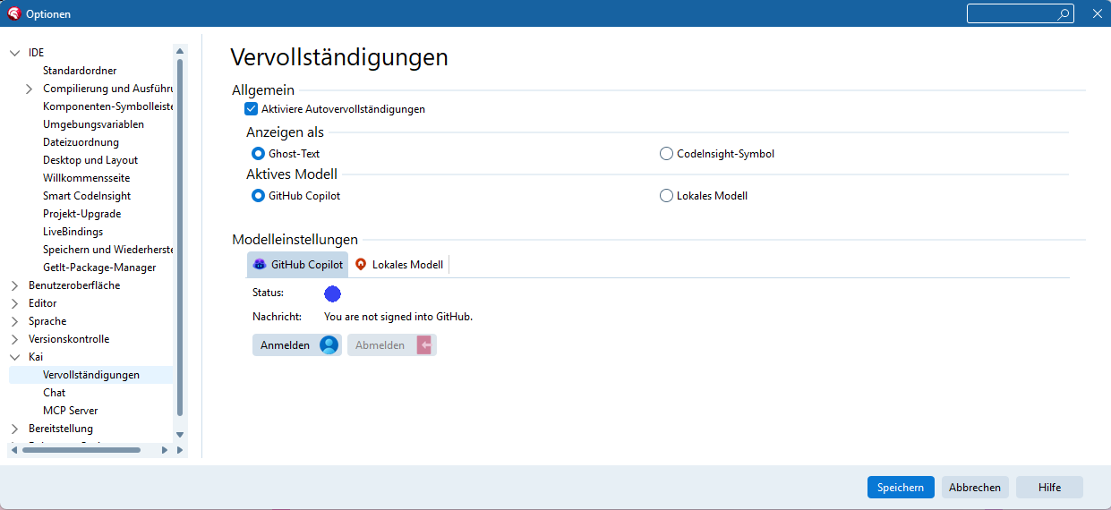1111x510 pixels.
Task: Click the 'You are not signed into GitHub.' message
Action: click(x=398, y=317)
